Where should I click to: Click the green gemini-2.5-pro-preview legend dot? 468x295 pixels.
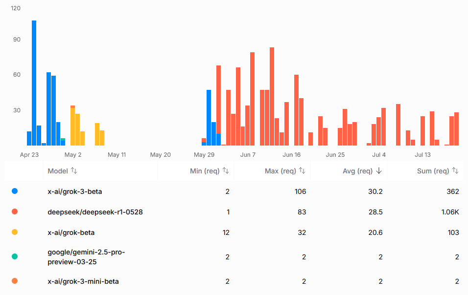pos(15,256)
